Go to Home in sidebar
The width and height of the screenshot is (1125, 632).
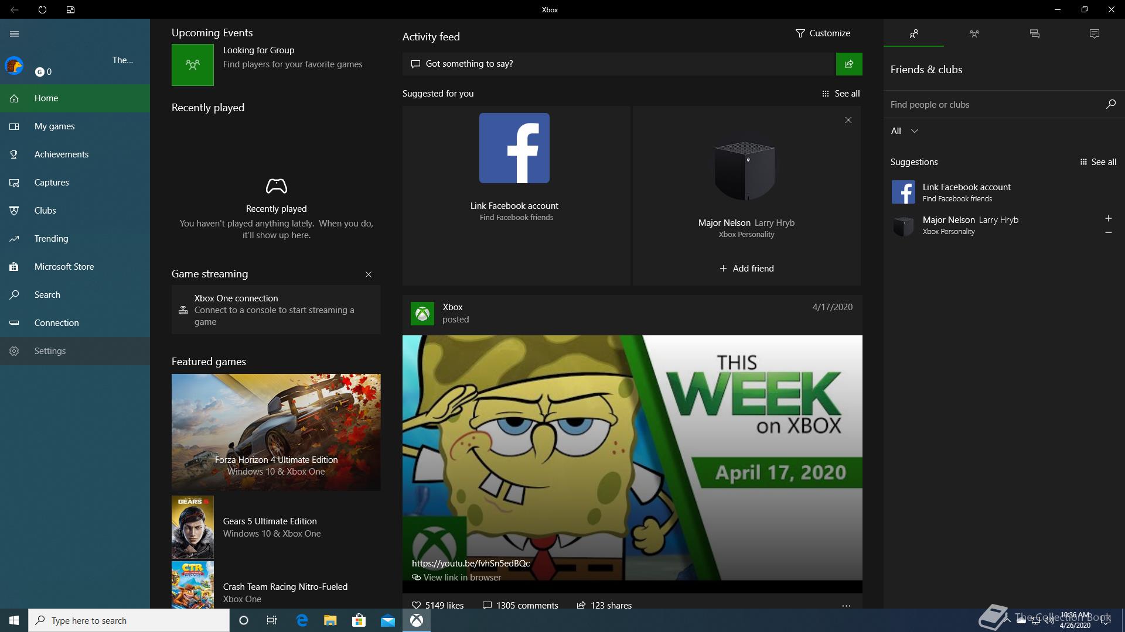75,98
